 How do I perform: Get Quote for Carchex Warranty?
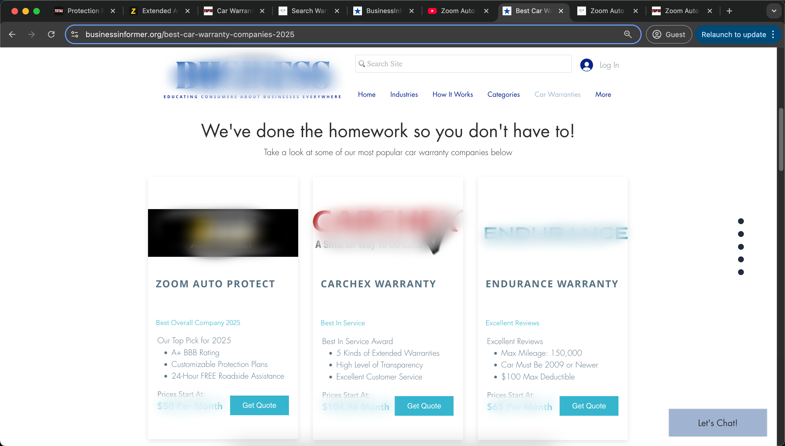point(424,406)
